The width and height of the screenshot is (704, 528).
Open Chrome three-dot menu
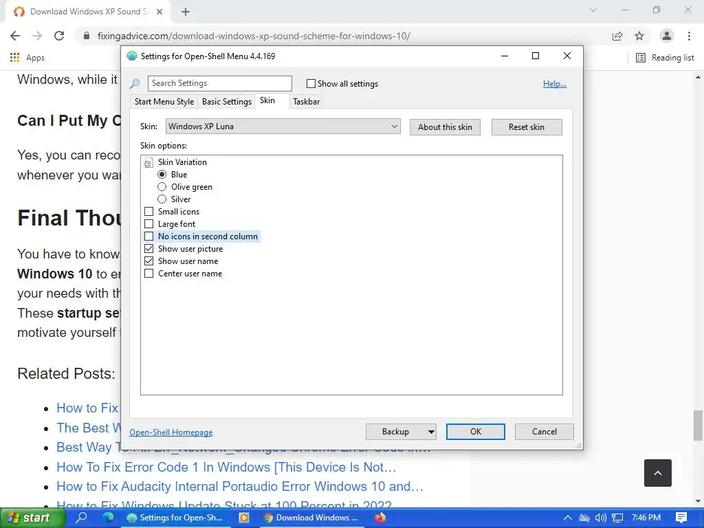[x=689, y=36]
